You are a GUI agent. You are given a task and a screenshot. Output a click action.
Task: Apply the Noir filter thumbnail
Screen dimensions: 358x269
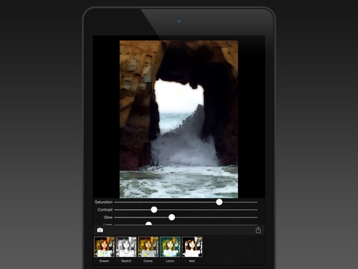[192, 247]
